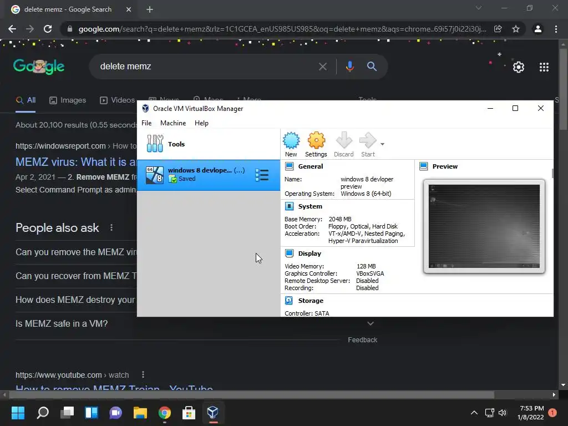
Task: Switch to Images results tab
Action: coord(68,100)
